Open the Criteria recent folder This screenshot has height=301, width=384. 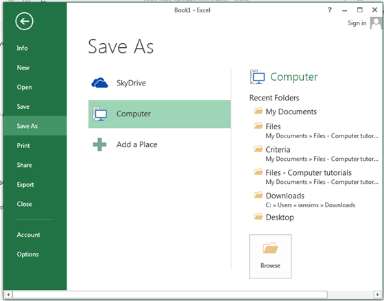pos(316,154)
